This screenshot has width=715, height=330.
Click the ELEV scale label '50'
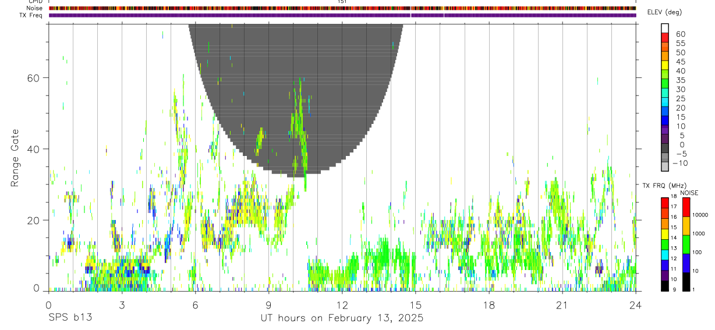[x=680, y=53]
